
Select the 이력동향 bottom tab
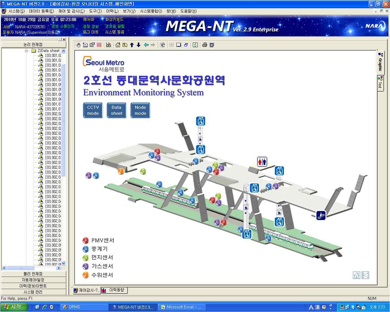pos(114,290)
